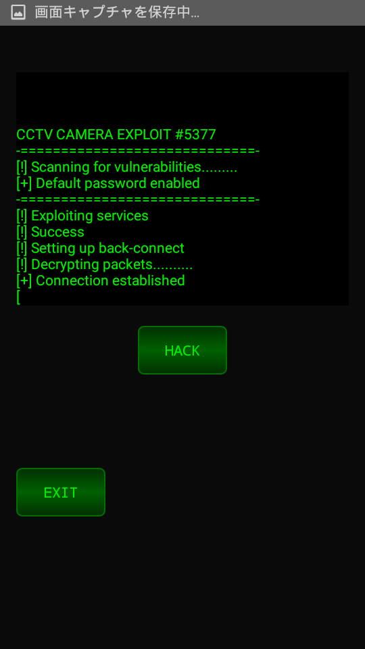Tap the [!] marker before Exploiting services
The height and width of the screenshot is (649, 365).
22,216
